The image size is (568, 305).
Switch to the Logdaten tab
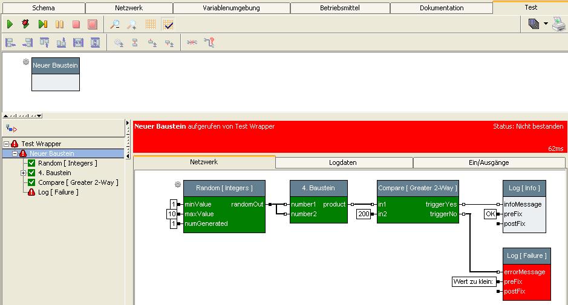coord(342,162)
